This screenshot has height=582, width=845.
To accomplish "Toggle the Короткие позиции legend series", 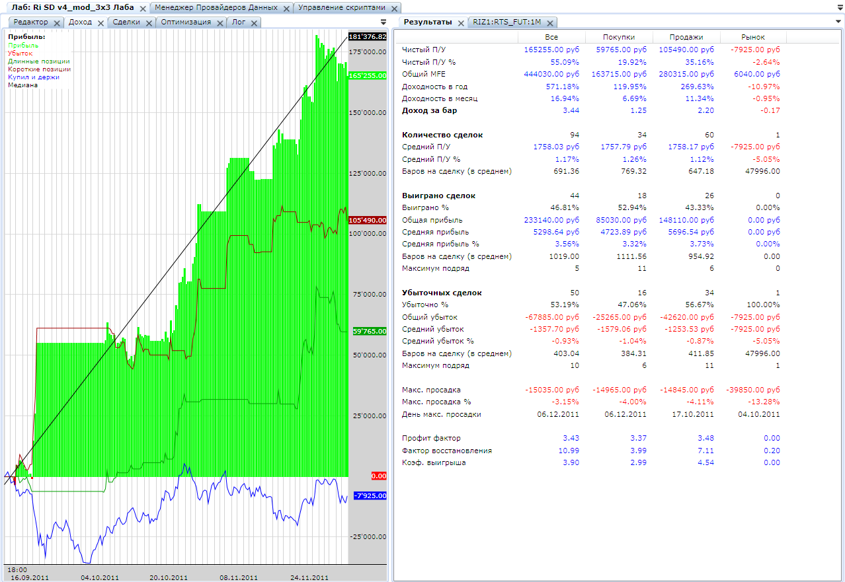I will click(39, 69).
